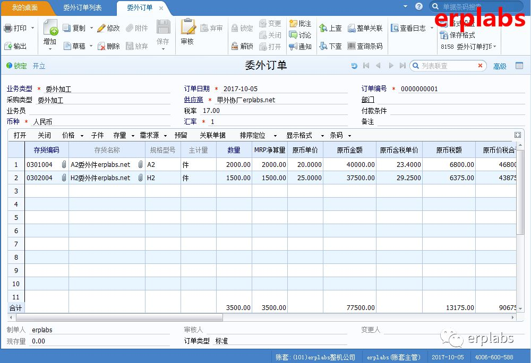Click the 删除 delete icon
The image size is (531, 363).
tap(101, 46)
